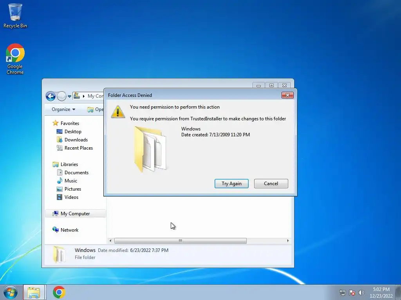The height and width of the screenshot is (300, 401).
Task: Click the Videos film icon
Action: coord(60,197)
